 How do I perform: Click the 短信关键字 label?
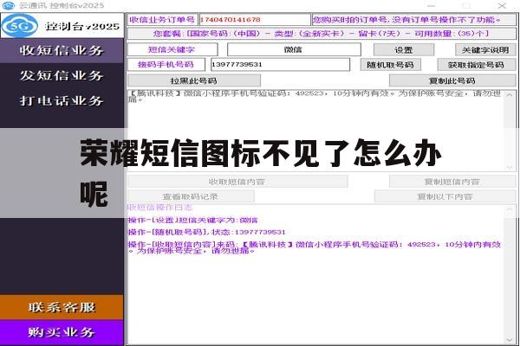click(x=172, y=49)
